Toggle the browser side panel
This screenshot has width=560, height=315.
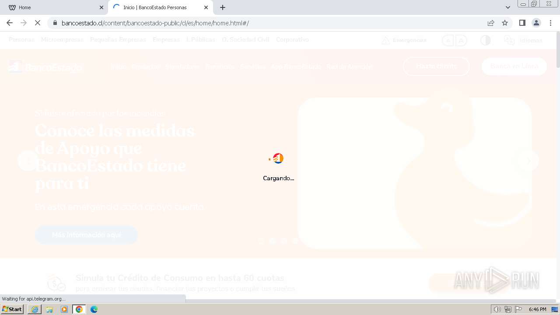click(522, 23)
